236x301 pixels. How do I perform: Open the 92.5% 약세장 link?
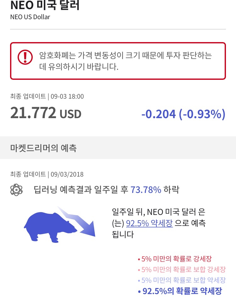click(149, 223)
